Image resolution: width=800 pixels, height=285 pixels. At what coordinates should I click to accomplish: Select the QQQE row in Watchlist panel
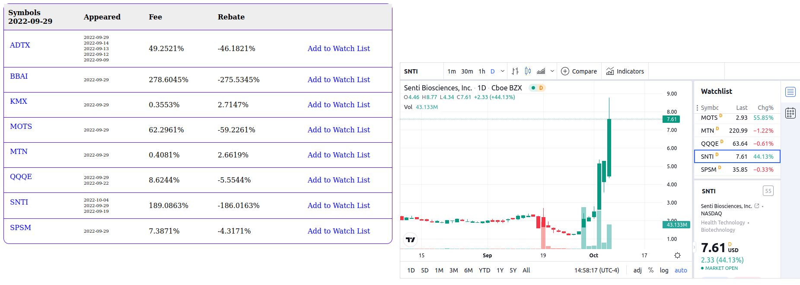click(737, 144)
